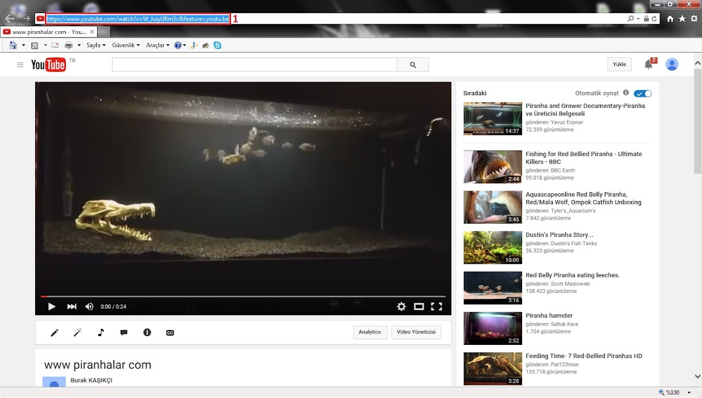This screenshot has height=398, width=702.
Task: Open 'Aquascapeonline Red Belly Piranha' video link
Action: tap(584, 198)
